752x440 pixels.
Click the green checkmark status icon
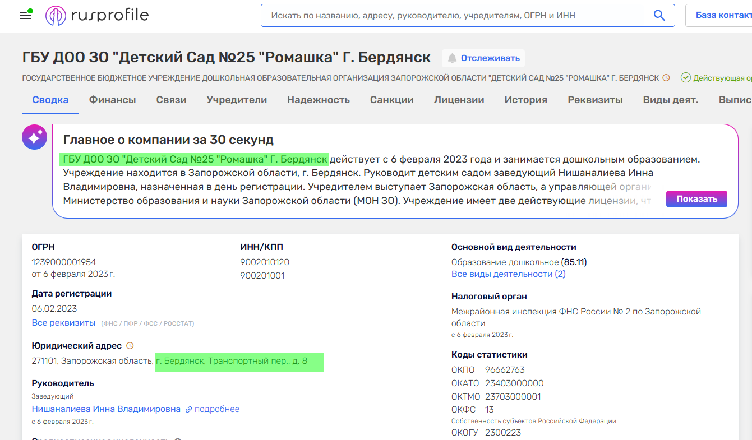[685, 78]
